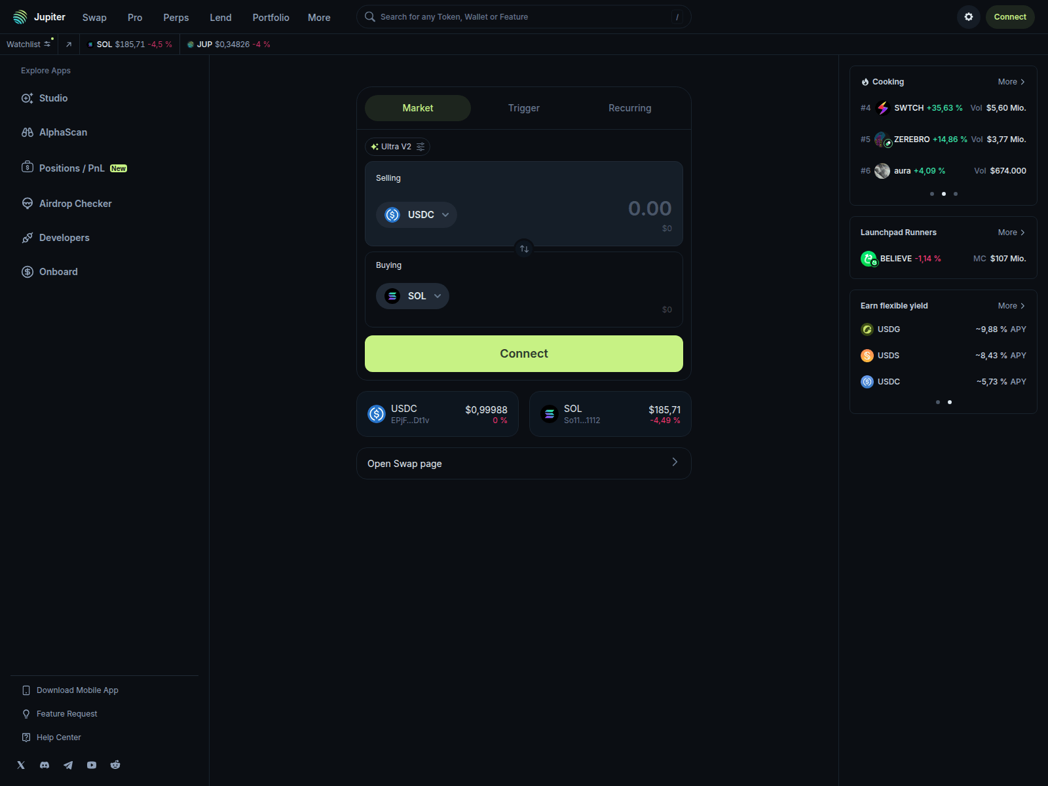Open Studio from Explore Apps
This screenshot has width=1048, height=786.
[x=45, y=98]
